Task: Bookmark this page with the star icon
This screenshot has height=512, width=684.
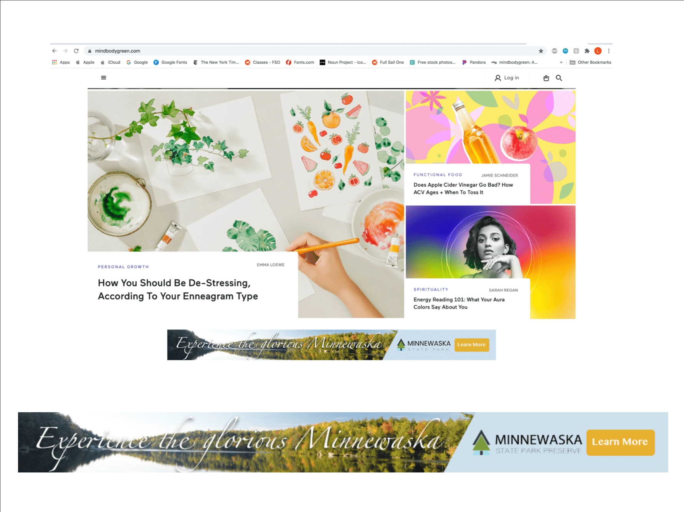Action: pos(541,51)
